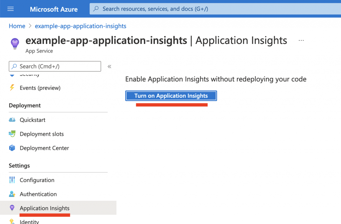The width and height of the screenshot is (341, 224).
Task: Click the Quickstart cloud icon
Action: click(x=12, y=120)
